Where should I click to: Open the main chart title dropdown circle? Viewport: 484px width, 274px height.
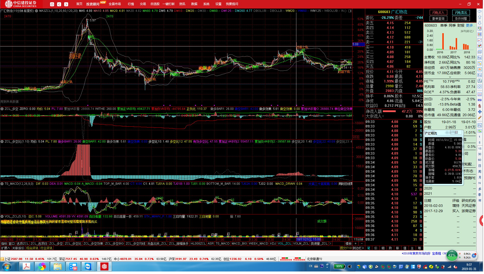click(x=37, y=11)
